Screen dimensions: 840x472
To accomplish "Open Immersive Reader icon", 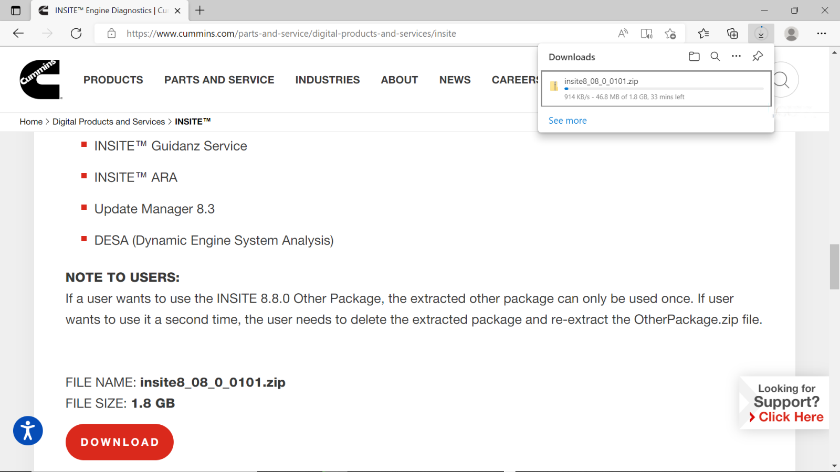I will coord(647,34).
